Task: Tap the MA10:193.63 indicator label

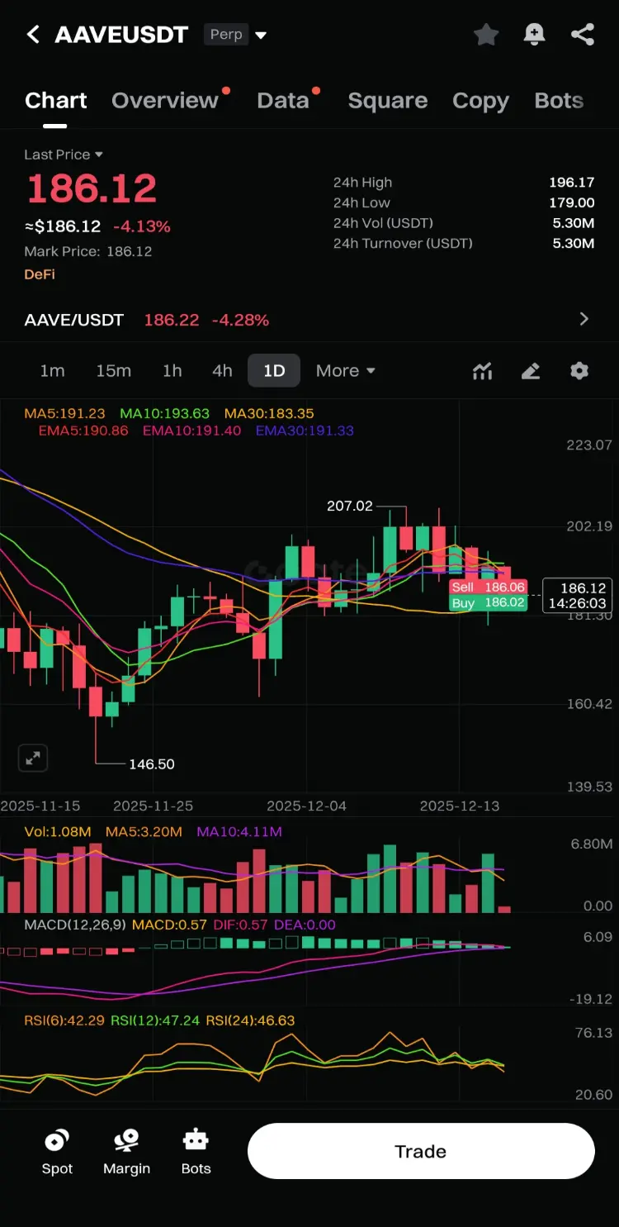Action: 165,413
